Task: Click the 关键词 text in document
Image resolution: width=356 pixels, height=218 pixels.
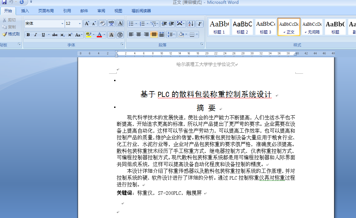Action: 124,193
